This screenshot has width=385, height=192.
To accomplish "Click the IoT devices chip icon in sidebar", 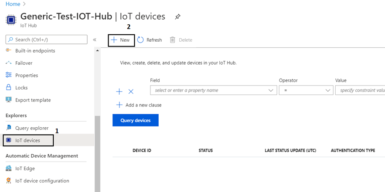I will point(9,140).
